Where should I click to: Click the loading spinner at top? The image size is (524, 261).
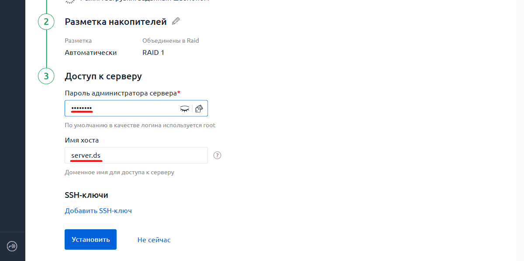tap(70, 1)
